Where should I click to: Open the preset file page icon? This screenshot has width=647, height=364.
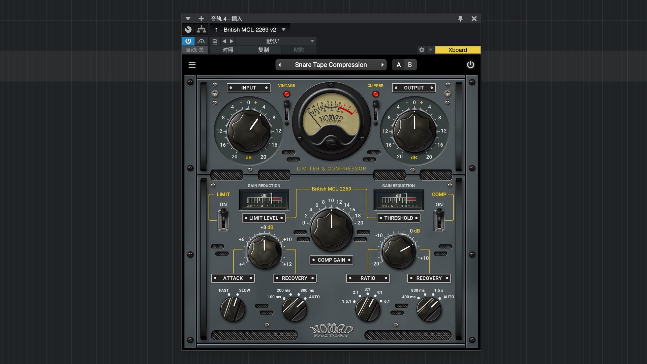pos(215,41)
